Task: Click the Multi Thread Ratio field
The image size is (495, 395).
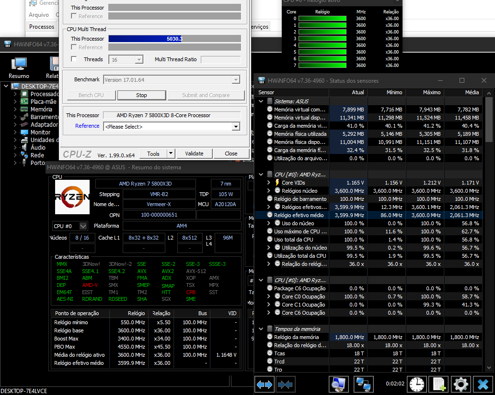Action: [x=221, y=59]
